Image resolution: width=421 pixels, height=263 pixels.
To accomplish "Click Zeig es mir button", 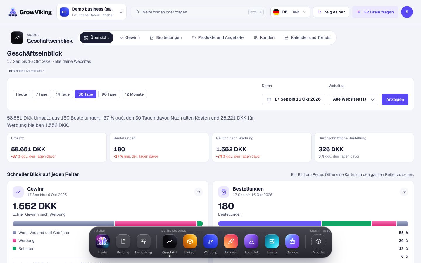I will 331,12.
